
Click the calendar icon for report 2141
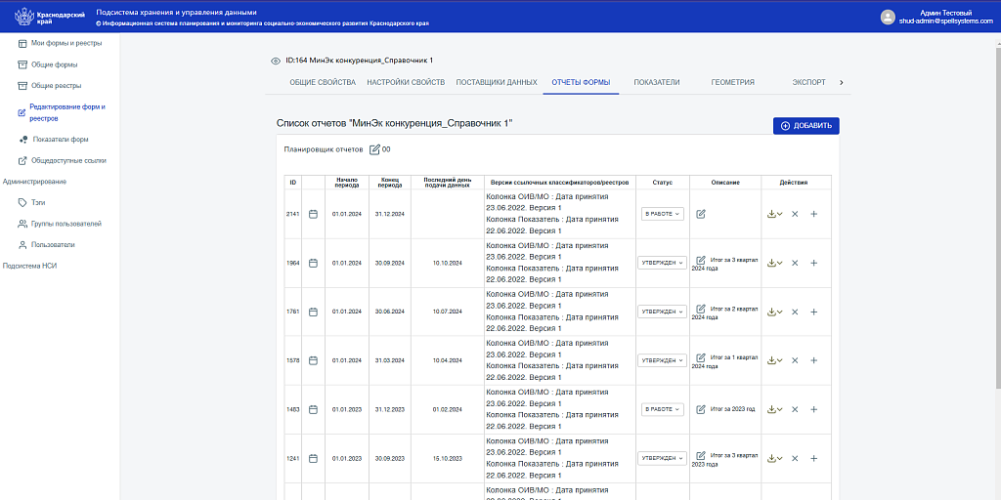(314, 214)
